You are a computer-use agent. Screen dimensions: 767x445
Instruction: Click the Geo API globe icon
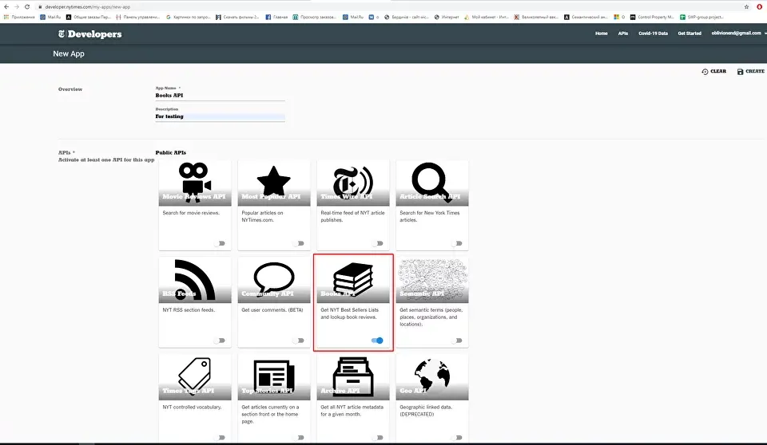[x=431, y=375]
